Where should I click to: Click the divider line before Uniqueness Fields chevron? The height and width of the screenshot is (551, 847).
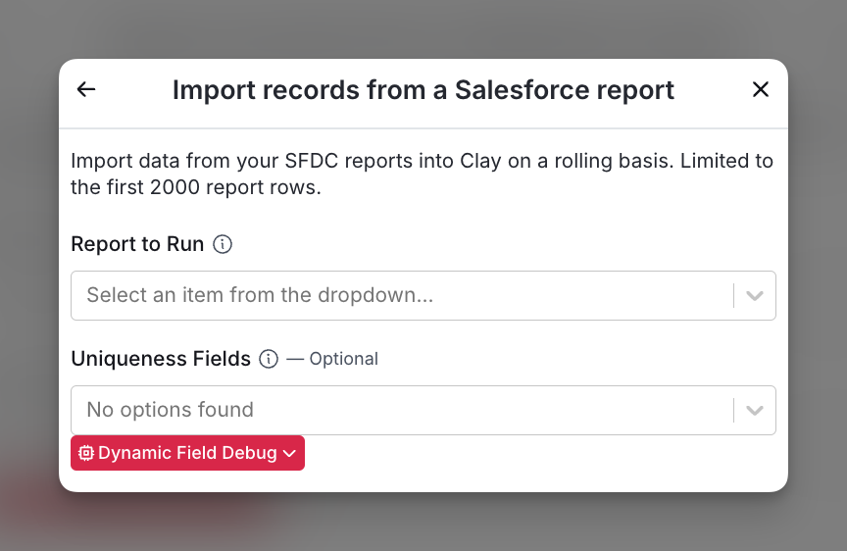733,410
